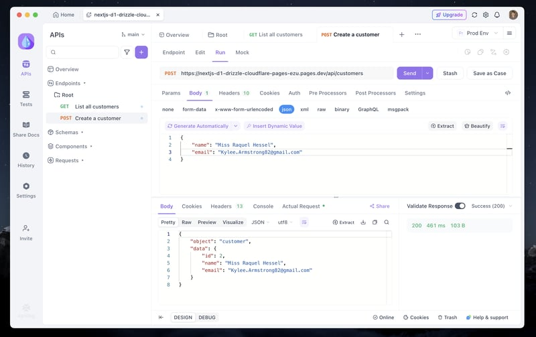Search the response with magnifier icon

click(x=387, y=222)
